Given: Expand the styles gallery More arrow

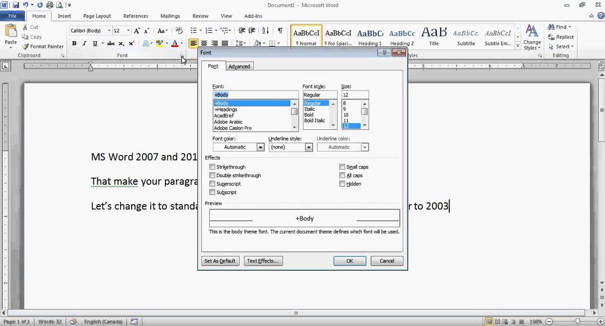Looking at the screenshot, I should coord(518,46).
